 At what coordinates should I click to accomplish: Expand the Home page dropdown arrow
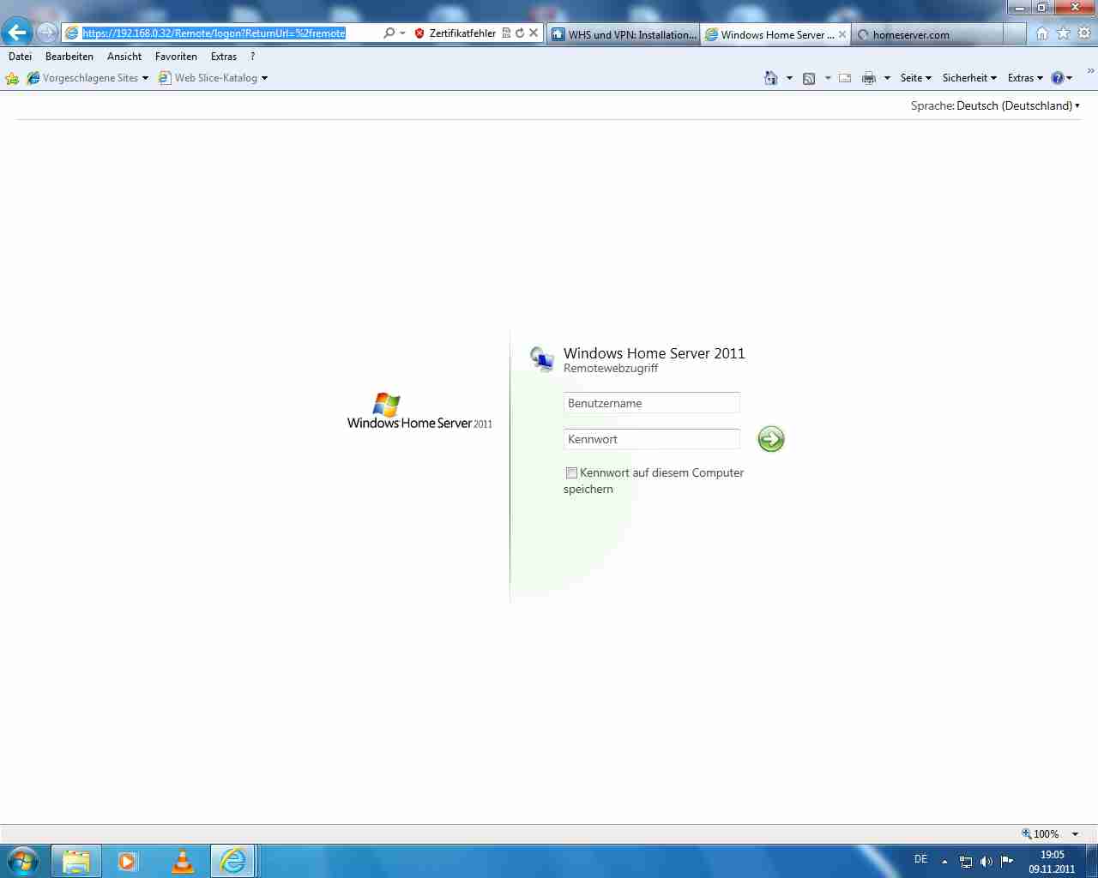click(789, 78)
